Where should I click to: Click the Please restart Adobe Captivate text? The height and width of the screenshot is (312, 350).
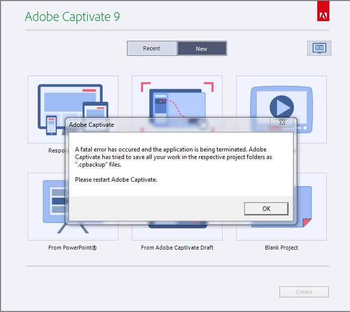tap(116, 180)
